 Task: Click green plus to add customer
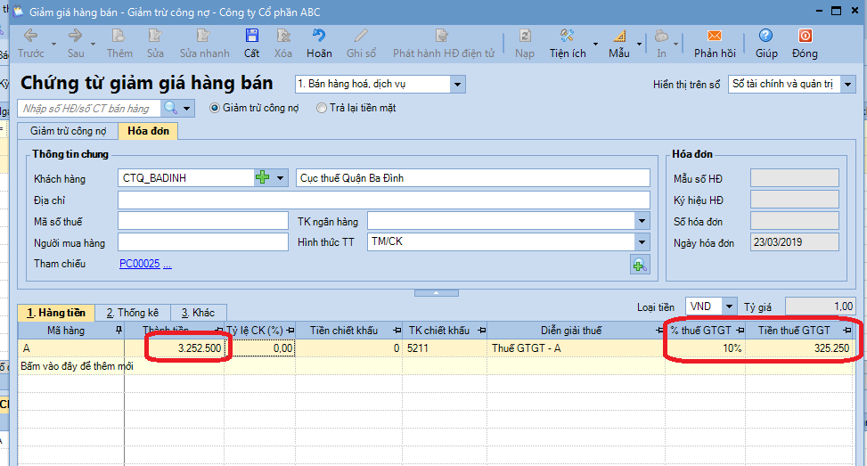click(263, 177)
